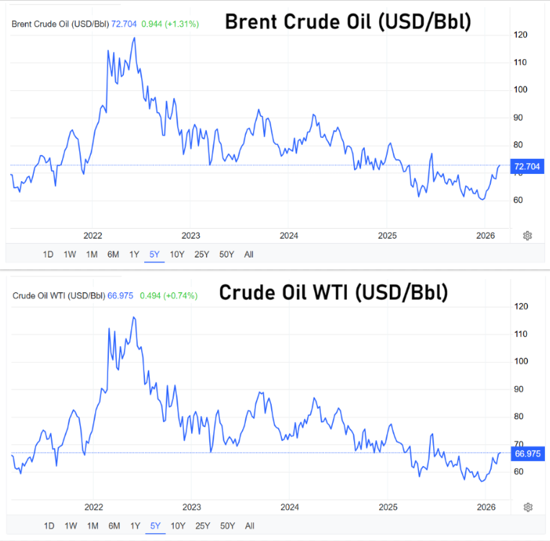Set Brent chart to 6M range
The image size is (550, 541).
(113, 254)
